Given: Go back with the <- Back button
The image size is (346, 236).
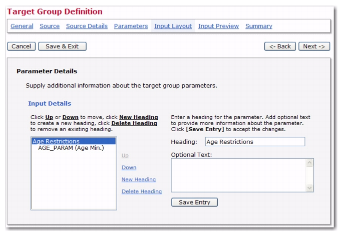Looking at the screenshot, I should 280,46.
